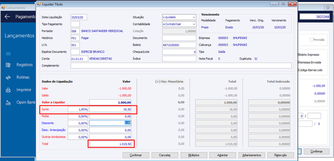
Task: Click the Registros sidebar icon
Action: click(x=8, y=65)
